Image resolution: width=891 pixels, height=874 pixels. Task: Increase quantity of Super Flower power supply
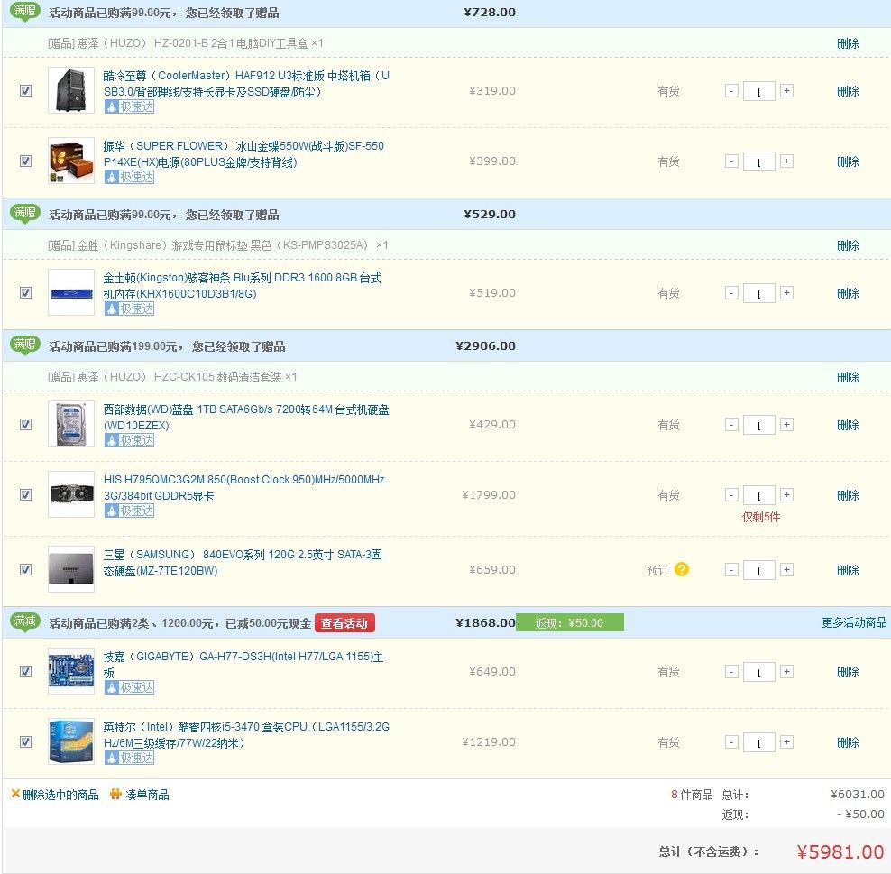click(786, 161)
